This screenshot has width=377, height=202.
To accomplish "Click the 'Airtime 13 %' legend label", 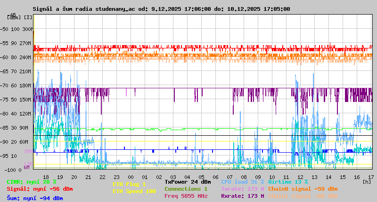I will 288,182.
